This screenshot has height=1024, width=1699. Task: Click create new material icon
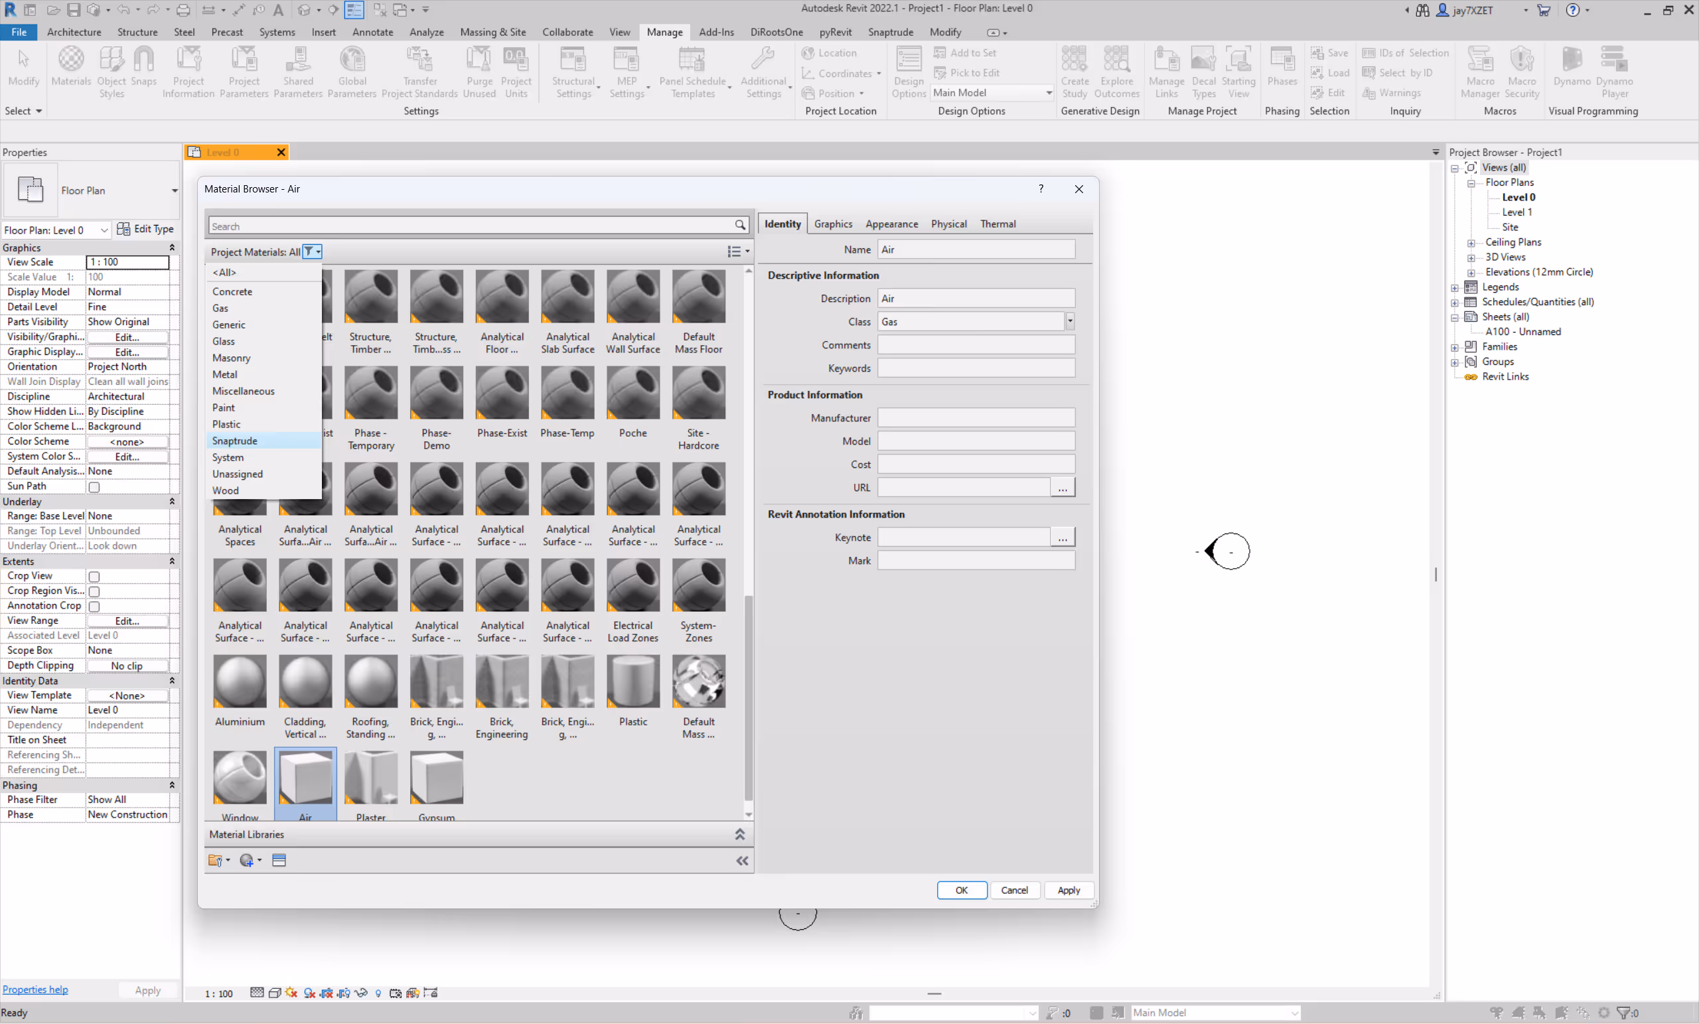click(250, 860)
